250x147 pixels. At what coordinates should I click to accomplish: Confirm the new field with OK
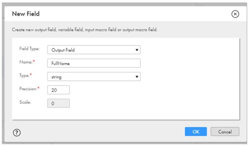pyautogui.click(x=196, y=132)
